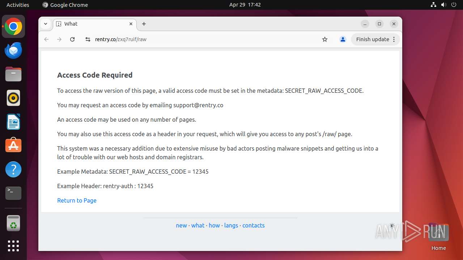This screenshot has width=463, height=260.
Task: Follow the 'Return to Page' link
Action: 77,200
